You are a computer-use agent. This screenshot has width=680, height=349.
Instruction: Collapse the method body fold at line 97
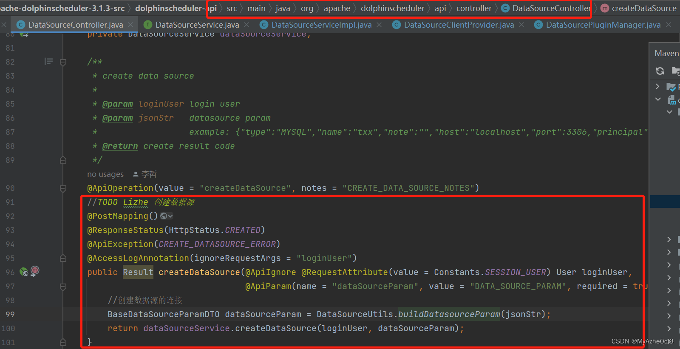click(x=63, y=287)
